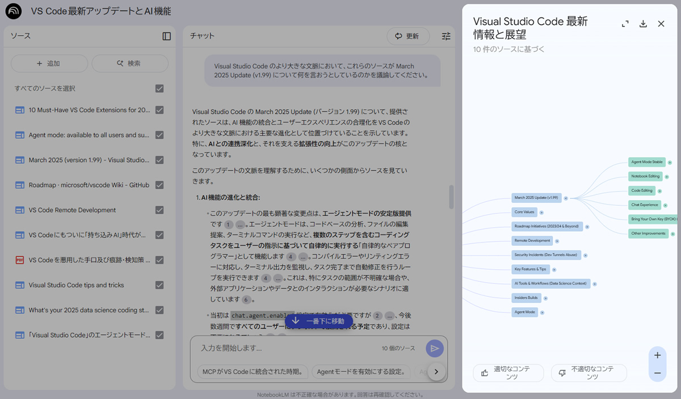Click the NotebookLM logo icon
681x399 pixels.
tap(13, 11)
